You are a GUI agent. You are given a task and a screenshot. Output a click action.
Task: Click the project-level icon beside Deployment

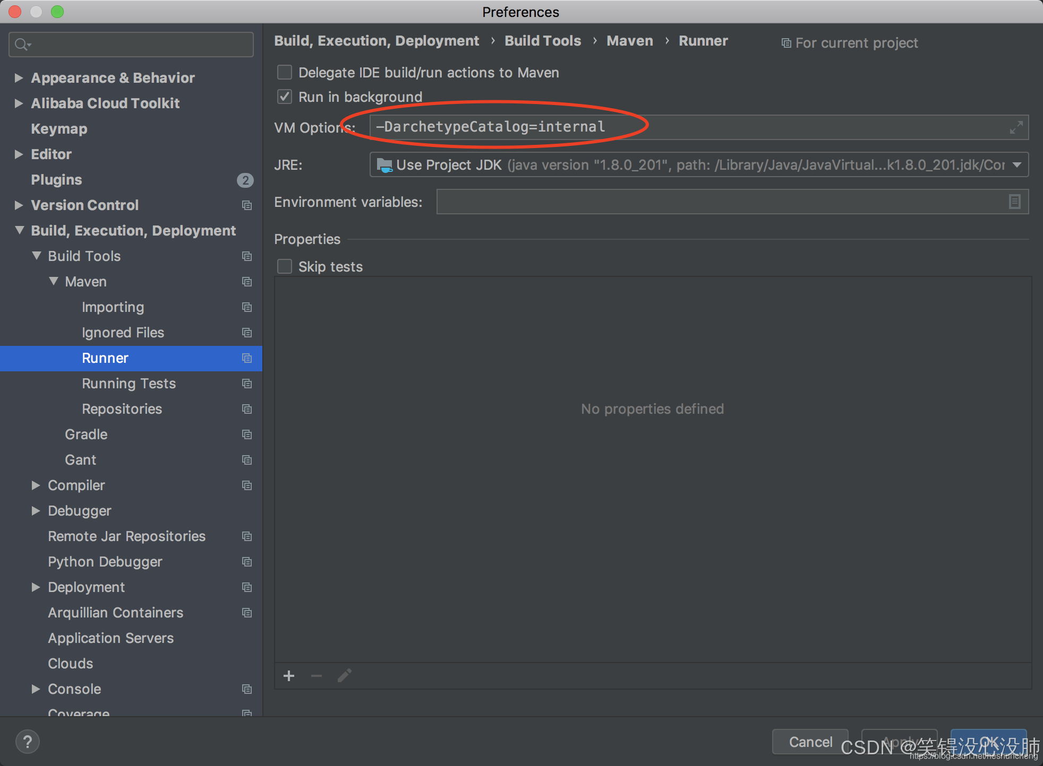tap(247, 587)
